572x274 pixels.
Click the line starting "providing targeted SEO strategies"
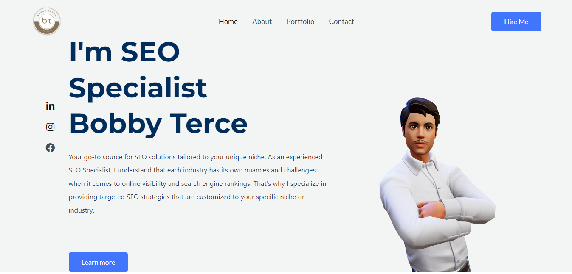click(186, 197)
